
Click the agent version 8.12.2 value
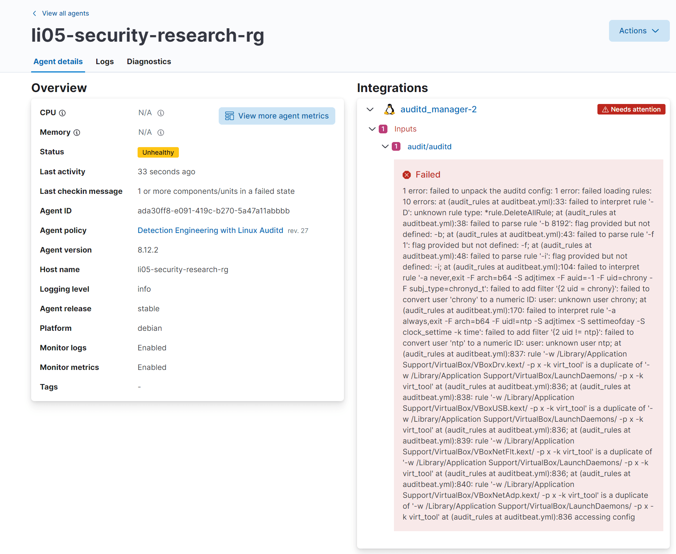148,250
